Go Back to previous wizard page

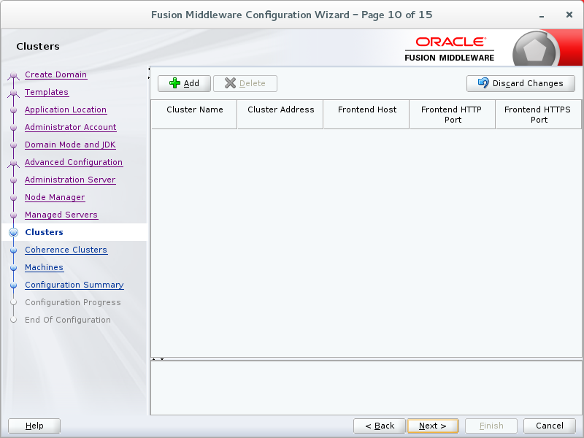click(380, 426)
